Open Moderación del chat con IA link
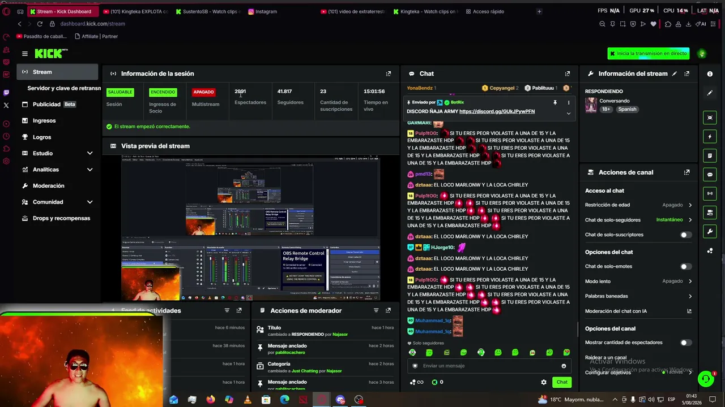 click(x=638, y=311)
